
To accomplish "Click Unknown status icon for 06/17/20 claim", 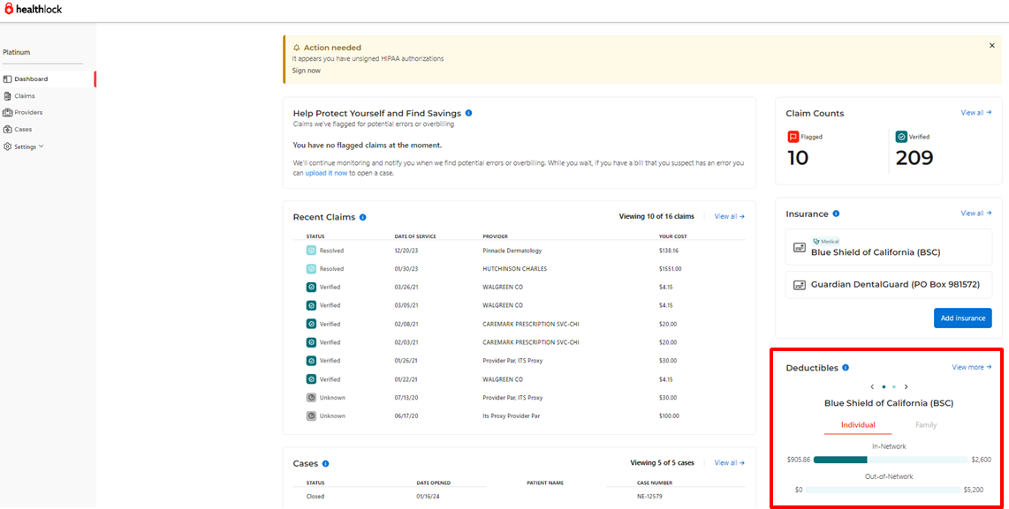I will 312,415.
